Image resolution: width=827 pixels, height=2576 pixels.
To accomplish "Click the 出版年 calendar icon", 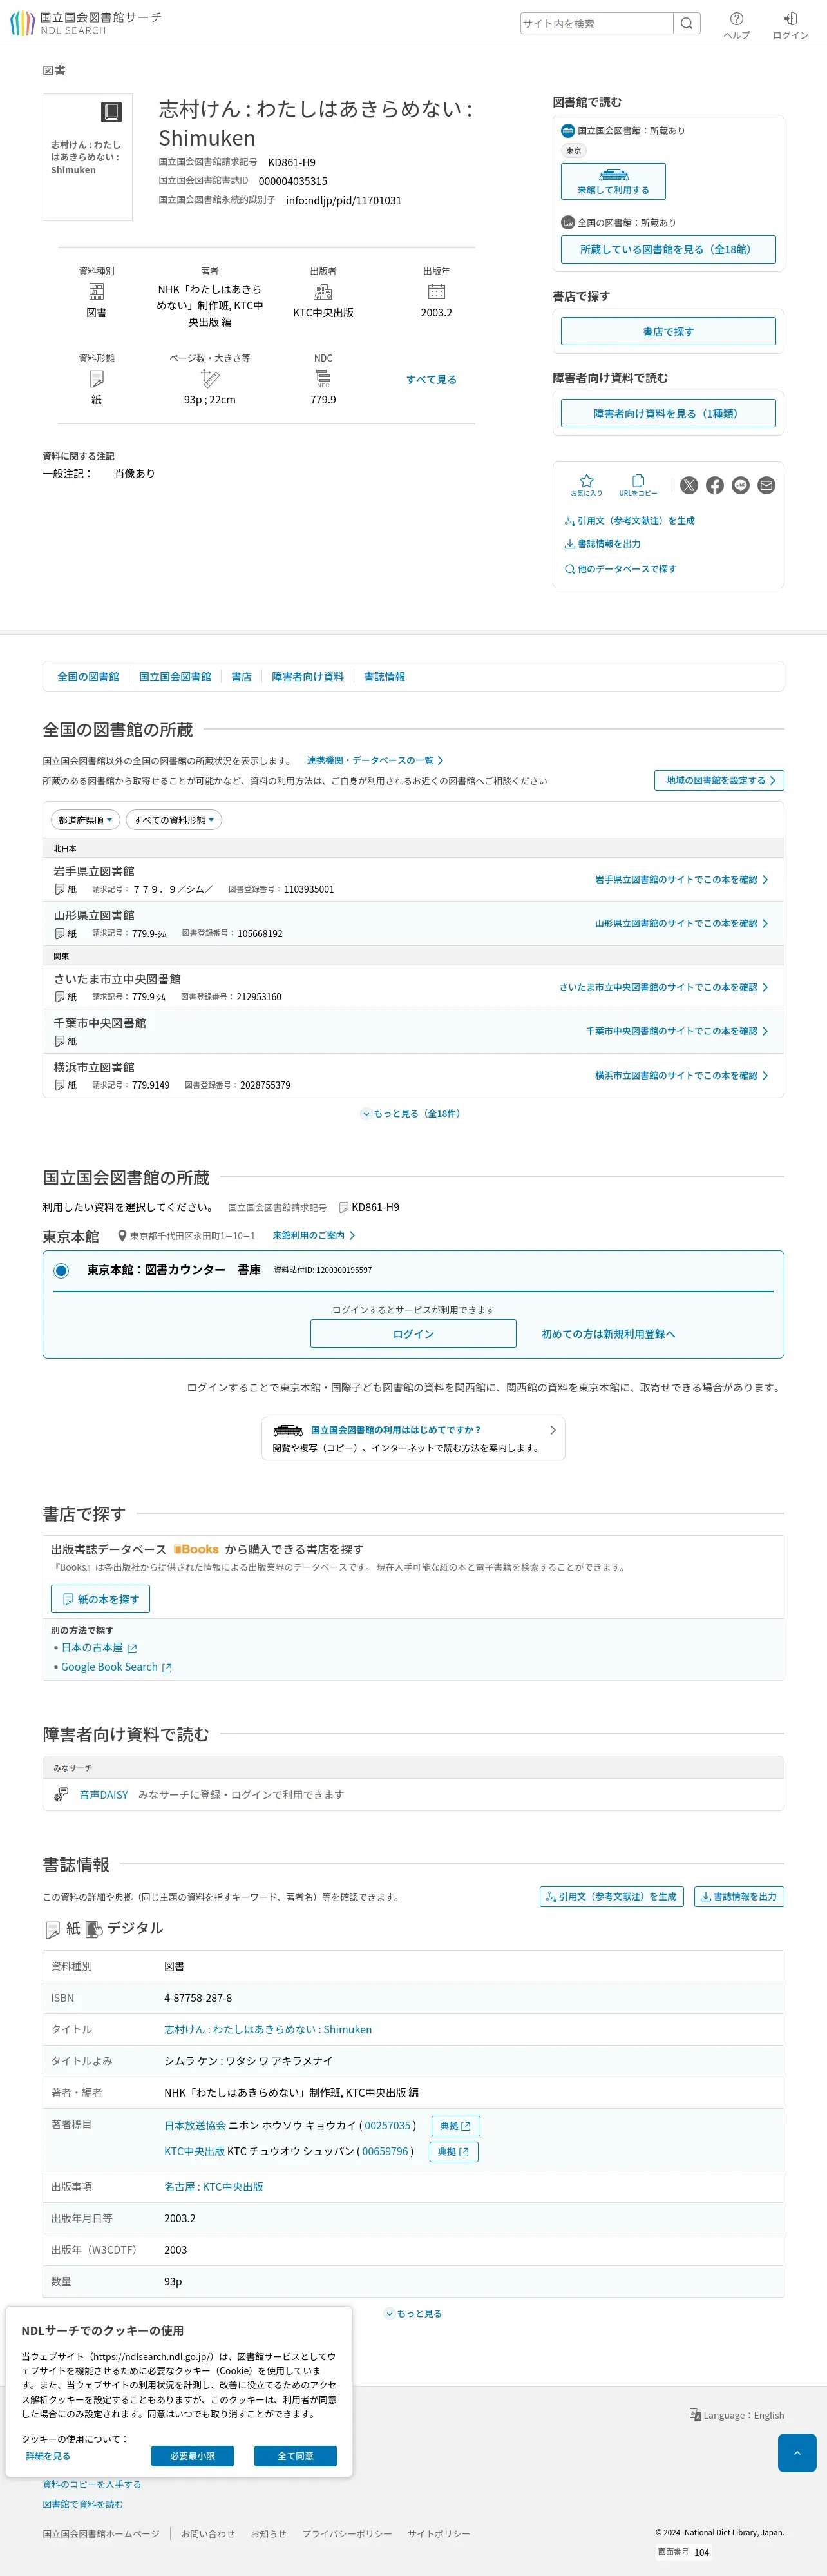I will click(437, 291).
